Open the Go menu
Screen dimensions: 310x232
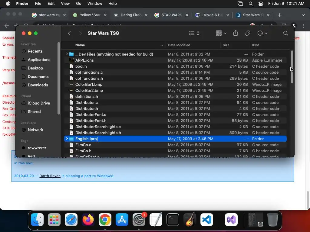point(79,4)
